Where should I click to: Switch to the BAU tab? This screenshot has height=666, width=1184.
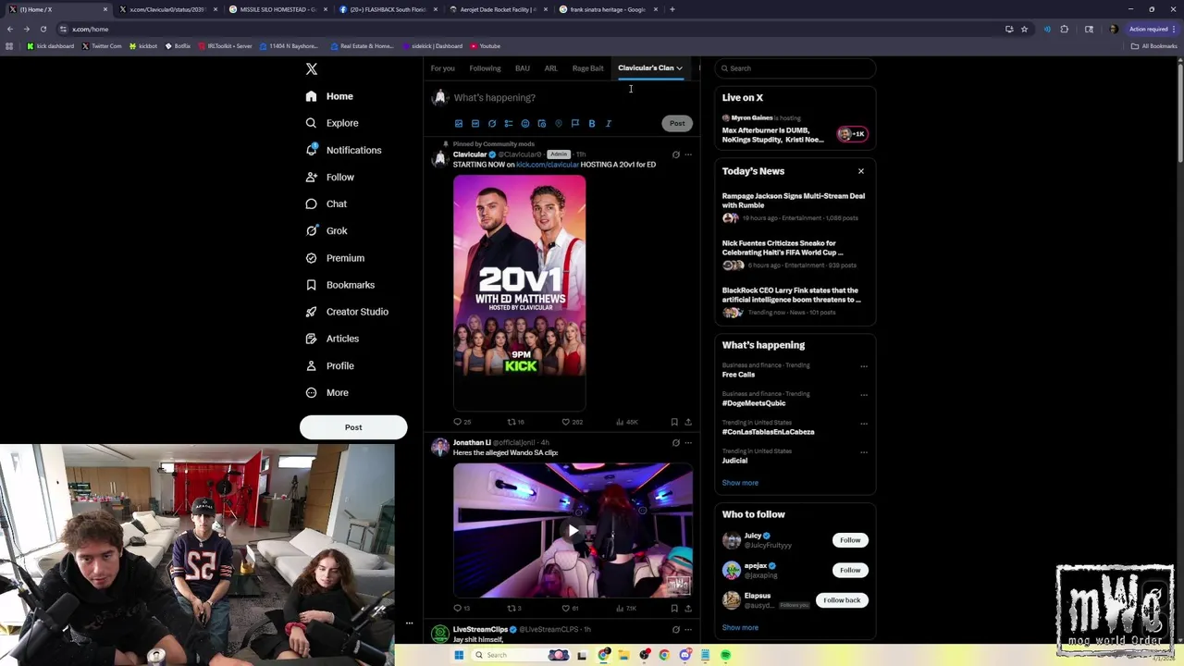pos(523,68)
